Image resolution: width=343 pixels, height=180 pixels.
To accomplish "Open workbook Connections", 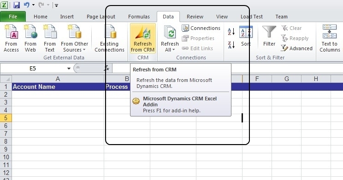I will (x=201, y=28).
